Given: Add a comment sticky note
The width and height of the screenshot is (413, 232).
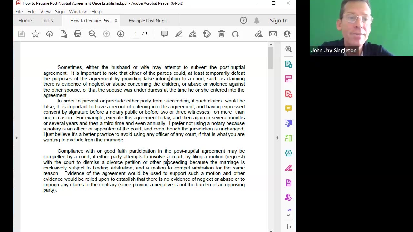Looking at the screenshot, I should (x=165, y=34).
